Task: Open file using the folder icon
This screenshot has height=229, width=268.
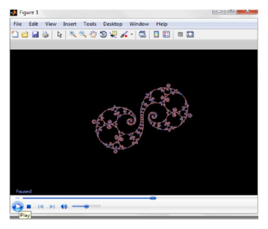Action: point(25,34)
